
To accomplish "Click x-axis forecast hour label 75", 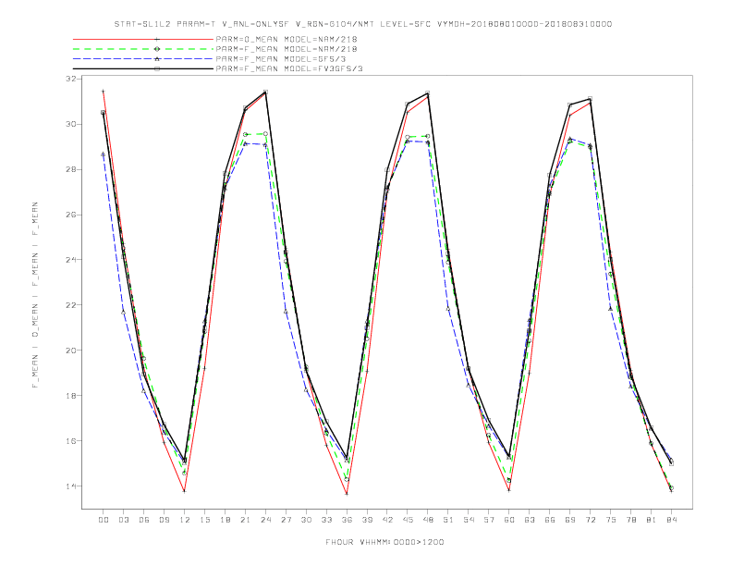I will (611, 520).
